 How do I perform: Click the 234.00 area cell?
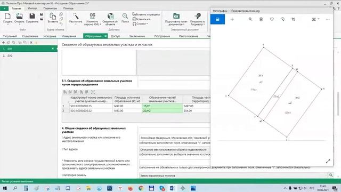pyautogui.click(x=197, y=111)
